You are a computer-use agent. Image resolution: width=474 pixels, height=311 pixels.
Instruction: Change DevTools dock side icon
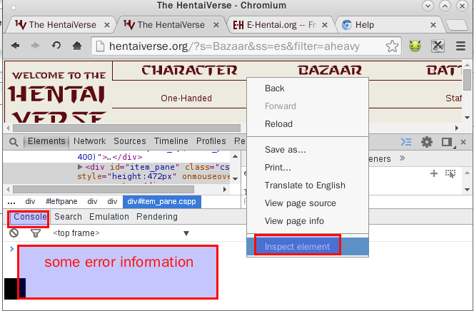448,142
